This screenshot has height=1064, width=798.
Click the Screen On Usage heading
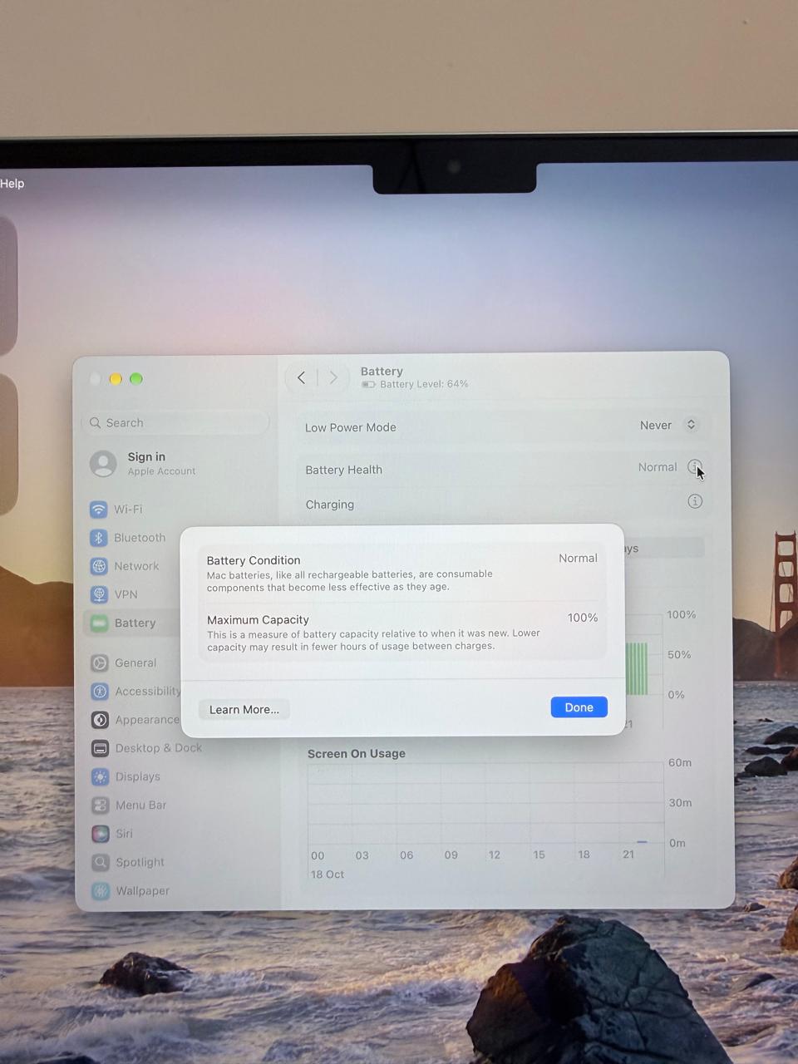click(357, 753)
